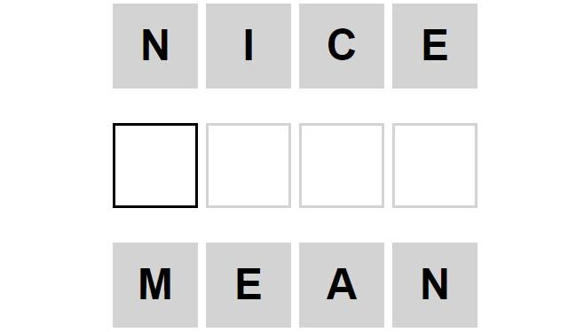584x332 pixels.
Task: Select the final N tile of MEAN
Action: (435, 285)
